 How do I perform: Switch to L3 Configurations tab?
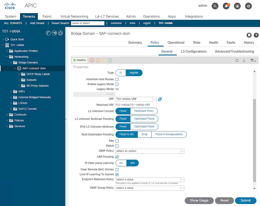coord(193,51)
